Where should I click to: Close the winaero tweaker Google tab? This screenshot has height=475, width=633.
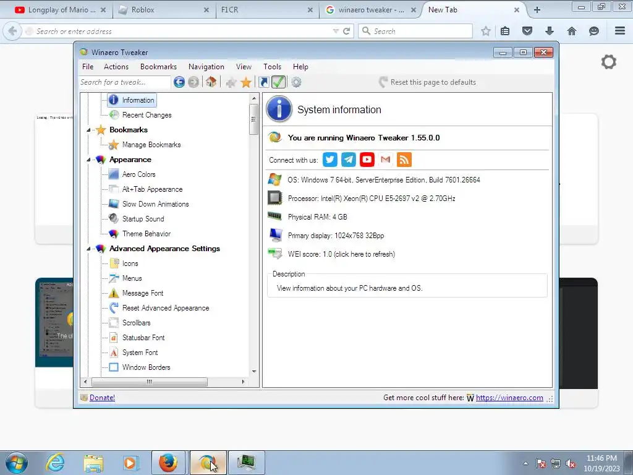pyautogui.click(x=414, y=10)
